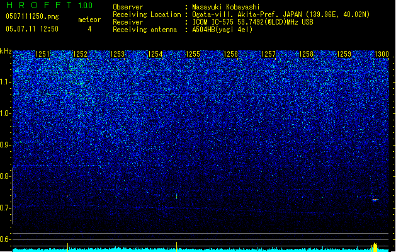Click the 'Receiving Location' label
This screenshot has width=396, height=252.
coord(147,14)
